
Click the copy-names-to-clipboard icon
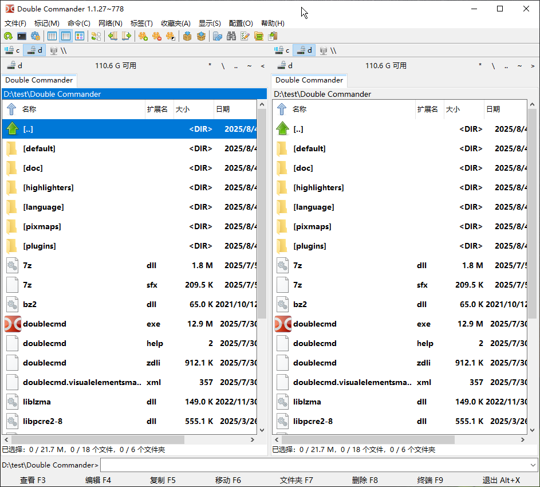pyautogui.click(x=273, y=36)
